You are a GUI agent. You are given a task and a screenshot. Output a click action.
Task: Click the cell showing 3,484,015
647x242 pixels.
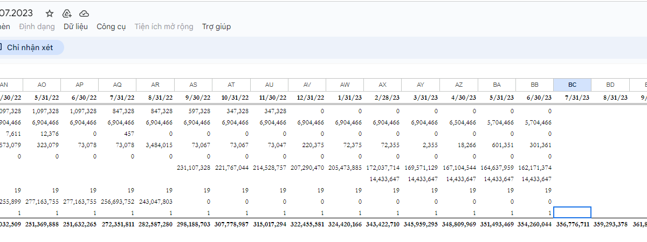point(155,144)
